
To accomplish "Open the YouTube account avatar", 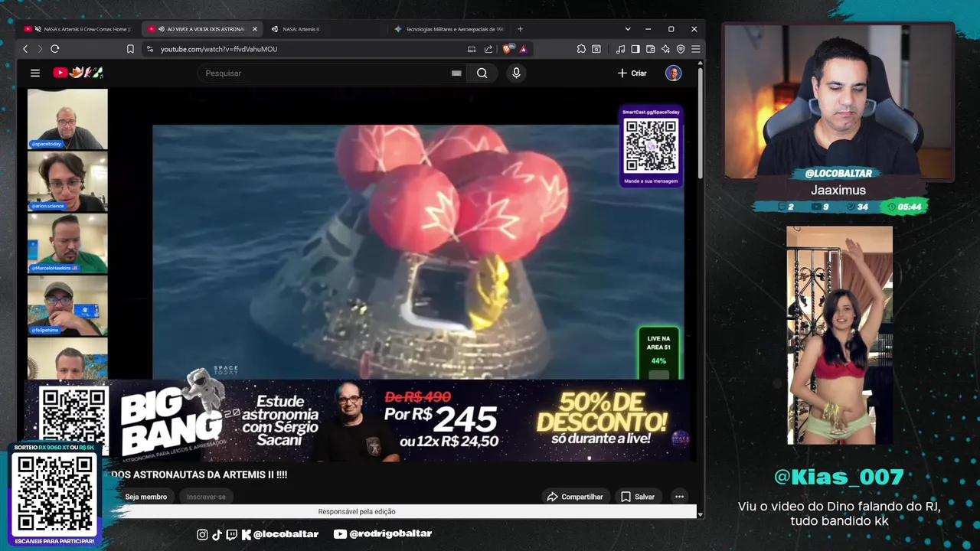I will point(673,73).
